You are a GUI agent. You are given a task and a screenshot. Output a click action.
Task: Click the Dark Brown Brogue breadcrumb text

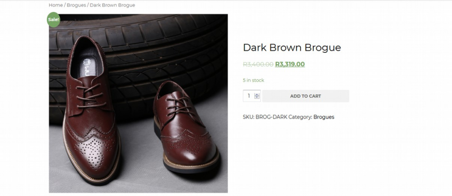pyautogui.click(x=112, y=5)
